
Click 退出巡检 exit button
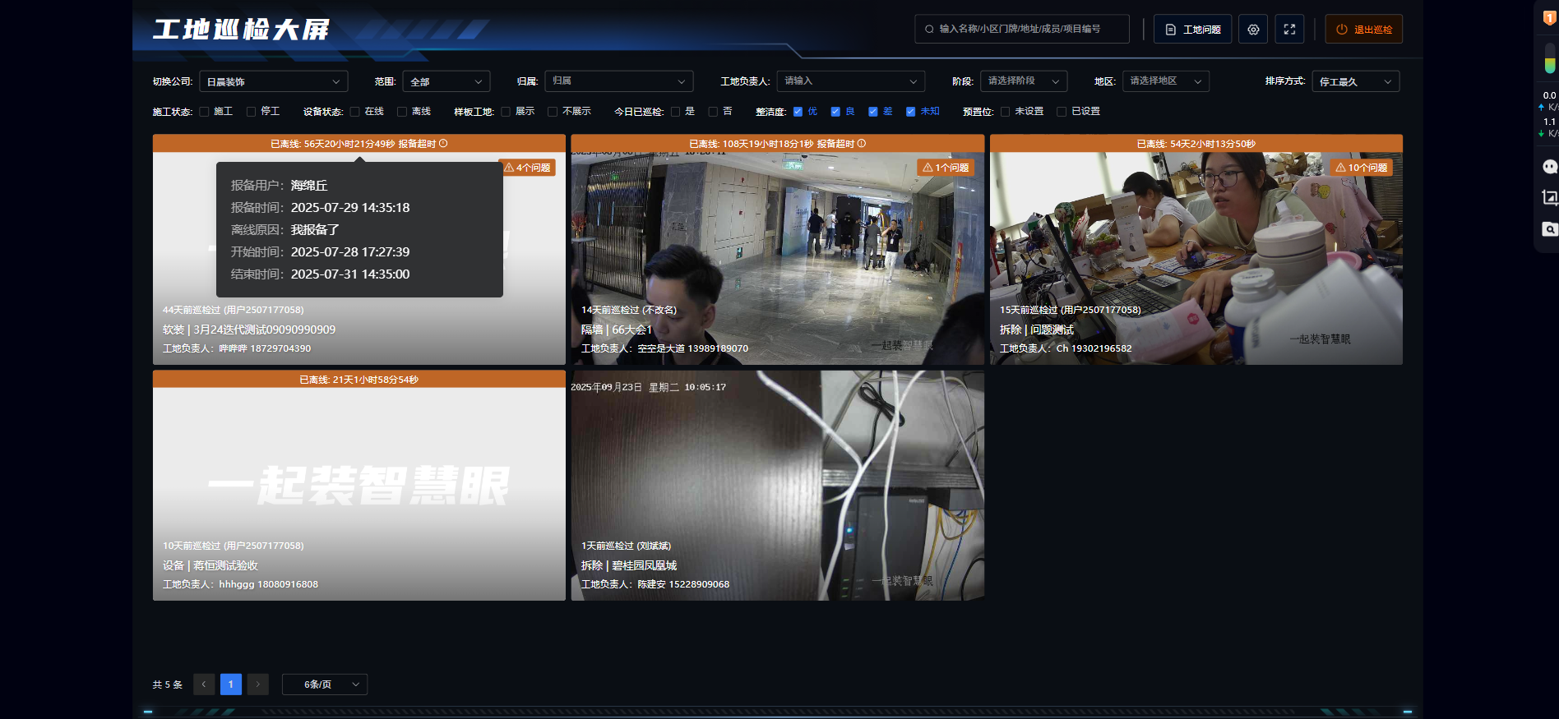1363,29
